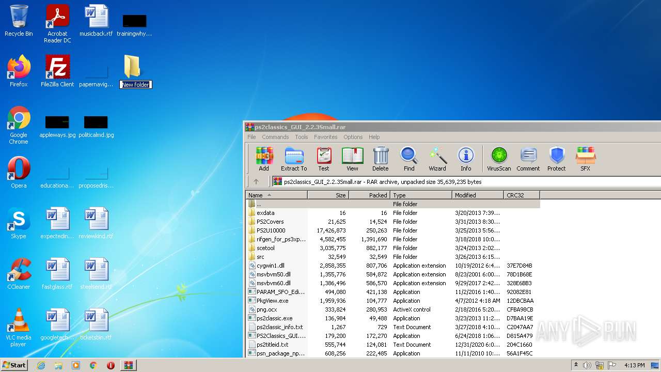Screen dimensions: 661x372
Task: Show hidden tray icons arrow
Action: [x=576, y=365]
